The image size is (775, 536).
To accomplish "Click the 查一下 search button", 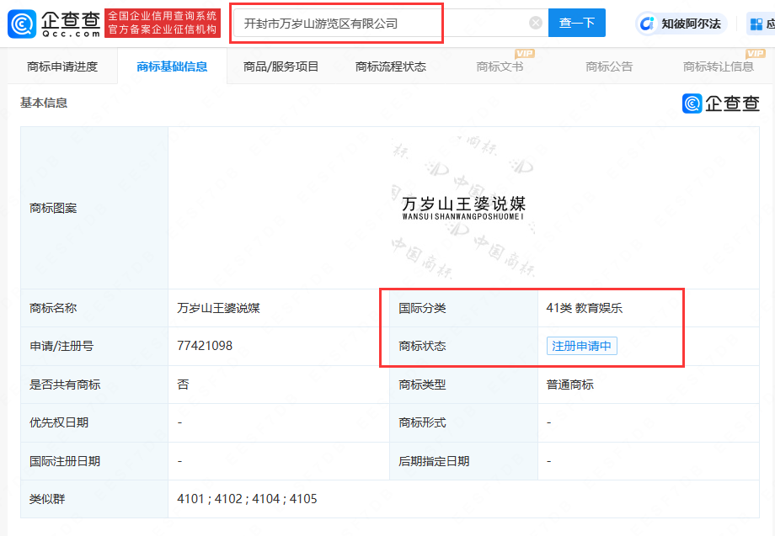I will 577,23.
